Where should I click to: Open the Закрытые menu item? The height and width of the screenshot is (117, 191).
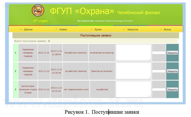pyautogui.click(x=133, y=30)
